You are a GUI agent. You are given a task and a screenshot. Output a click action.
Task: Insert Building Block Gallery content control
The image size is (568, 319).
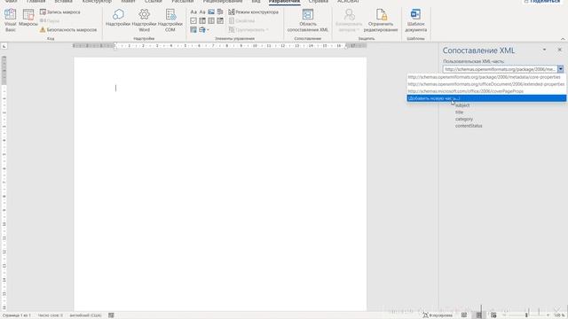coord(220,12)
